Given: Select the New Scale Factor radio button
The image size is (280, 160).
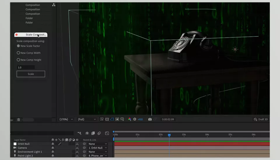Looking at the screenshot, I should (18, 46).
